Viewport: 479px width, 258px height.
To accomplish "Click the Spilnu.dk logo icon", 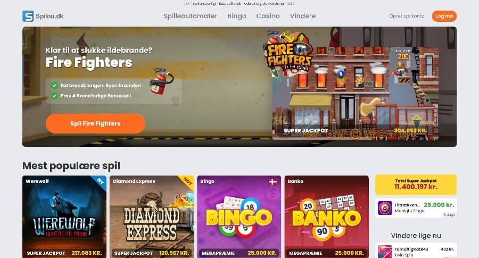I will [x=28, y=16].
